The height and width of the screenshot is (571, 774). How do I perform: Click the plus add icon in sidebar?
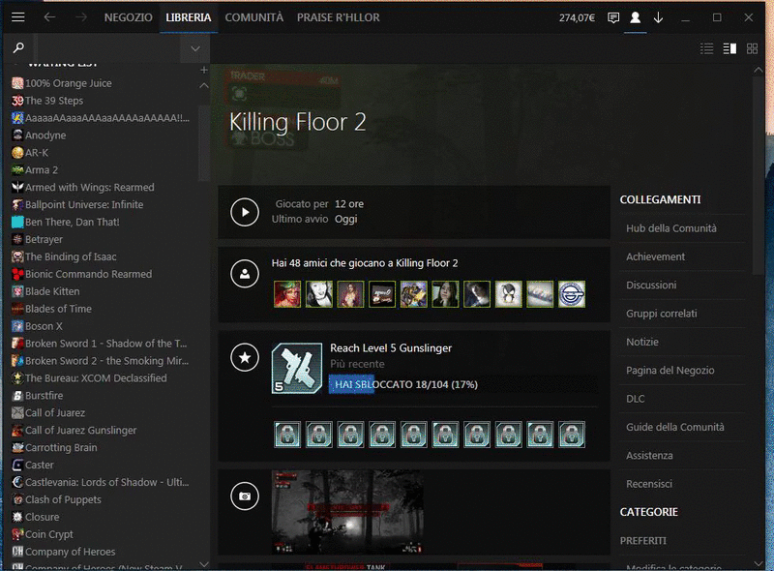point(204,70)
